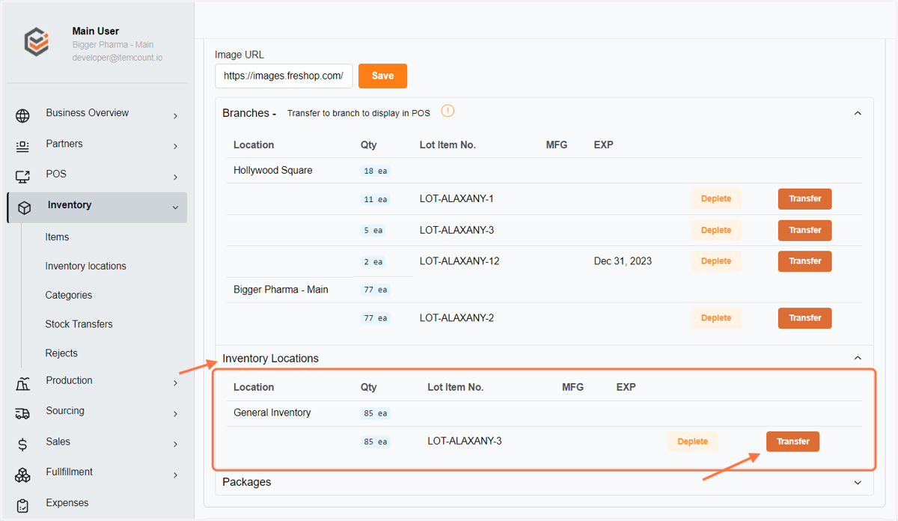The width and height of the screenshot is (898, 521).
Task: Open the Expenses menu item
Action: point(67,503)
